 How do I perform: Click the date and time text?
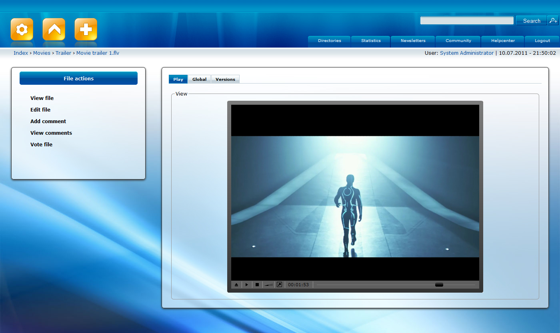pyautogui.click(x=527, y=53)
